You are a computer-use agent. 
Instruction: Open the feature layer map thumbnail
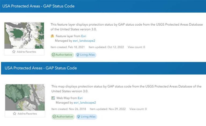(24, 36)
